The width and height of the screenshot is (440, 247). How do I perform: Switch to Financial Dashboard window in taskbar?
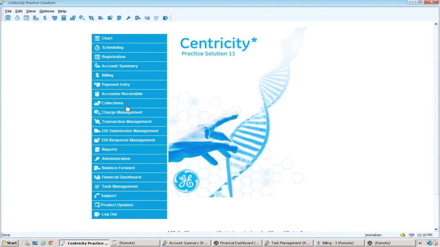point(236,243)
